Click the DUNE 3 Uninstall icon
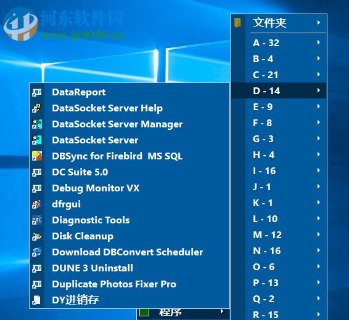The image size is (349, 320). click(37, 268)
